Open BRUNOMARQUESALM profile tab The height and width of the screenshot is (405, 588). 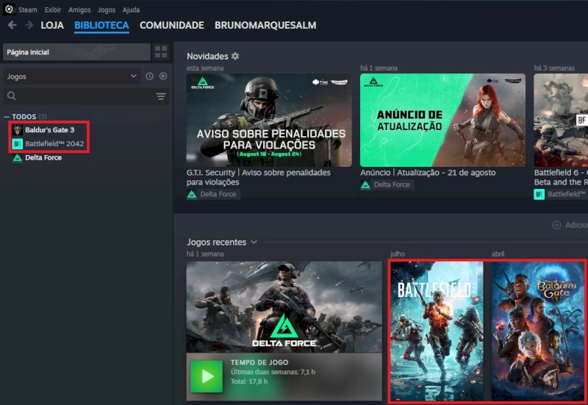tap(265, 25)
